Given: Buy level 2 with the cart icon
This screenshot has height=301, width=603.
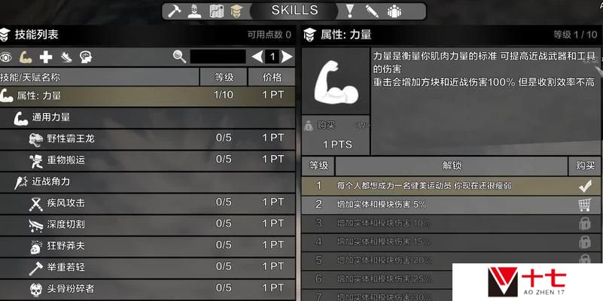Looking at the screenshot, I should [584, 205].
